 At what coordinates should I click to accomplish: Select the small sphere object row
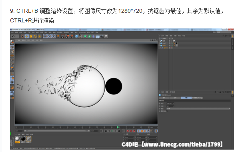(x=164, y=43)
